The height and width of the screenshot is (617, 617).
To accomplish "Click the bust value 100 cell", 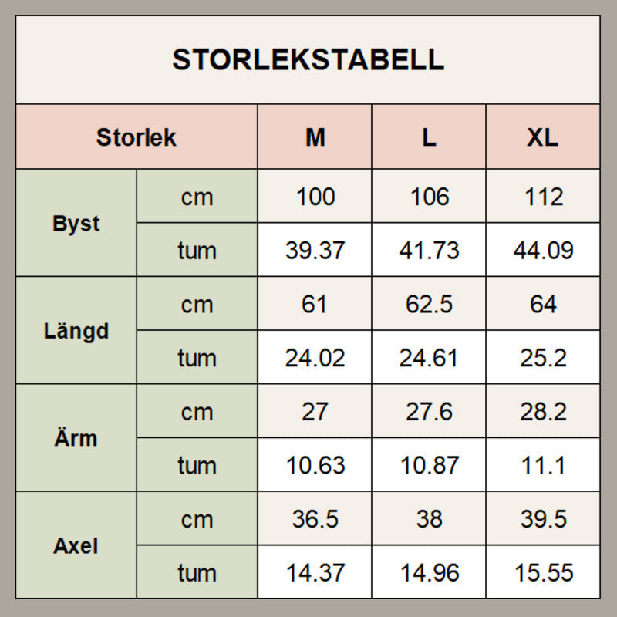I will pyautogui.click(x=315, y=197).
